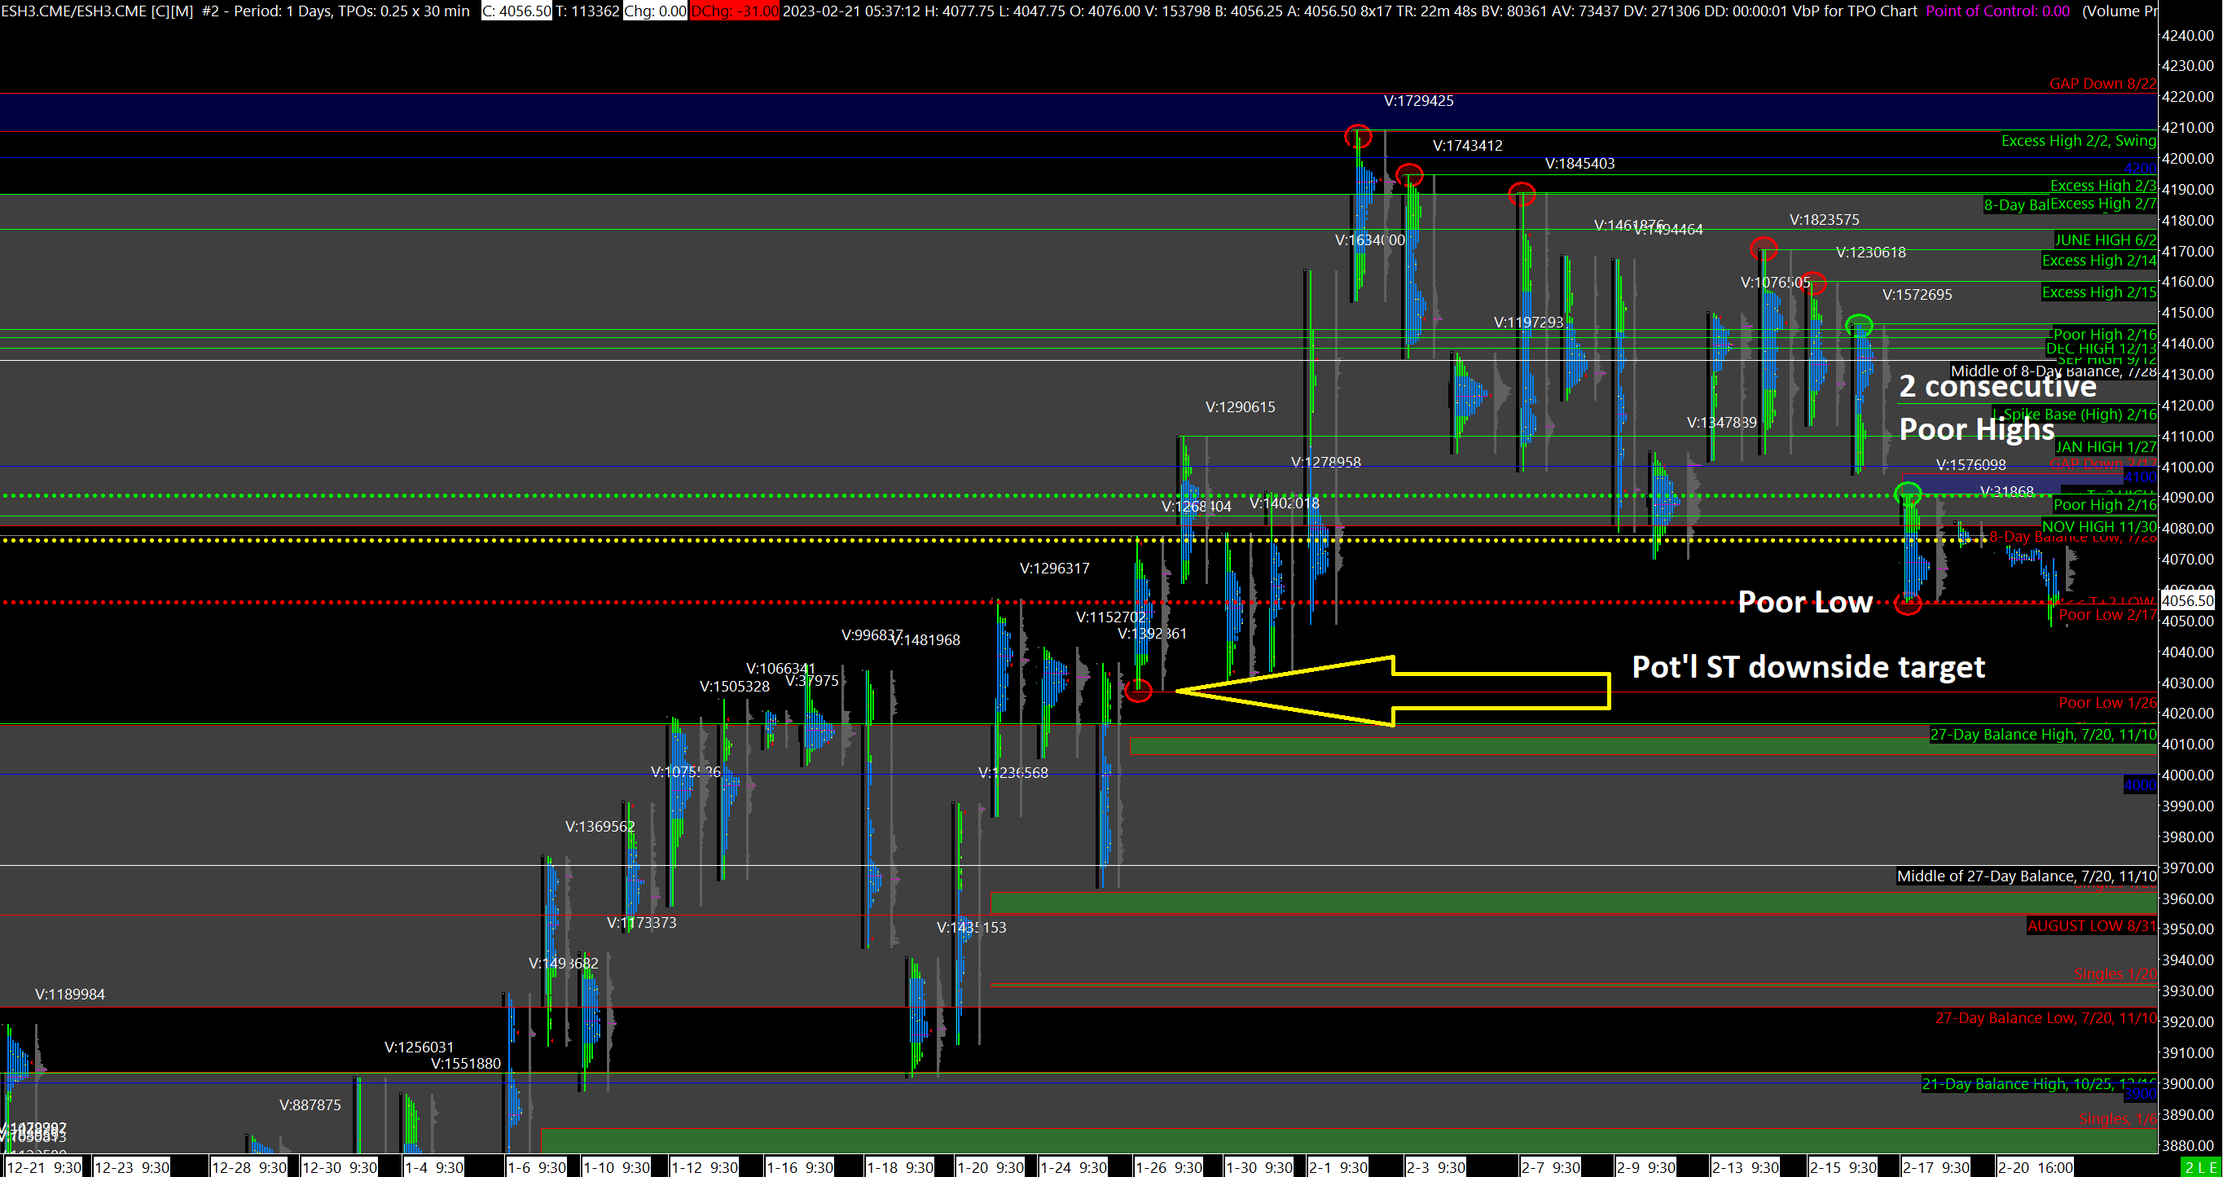Screen dimensions: 2223x1177
Task: Click the '27-Day Balance High, 7/20, 11/10' label
Action: [x=2043, y=735]
